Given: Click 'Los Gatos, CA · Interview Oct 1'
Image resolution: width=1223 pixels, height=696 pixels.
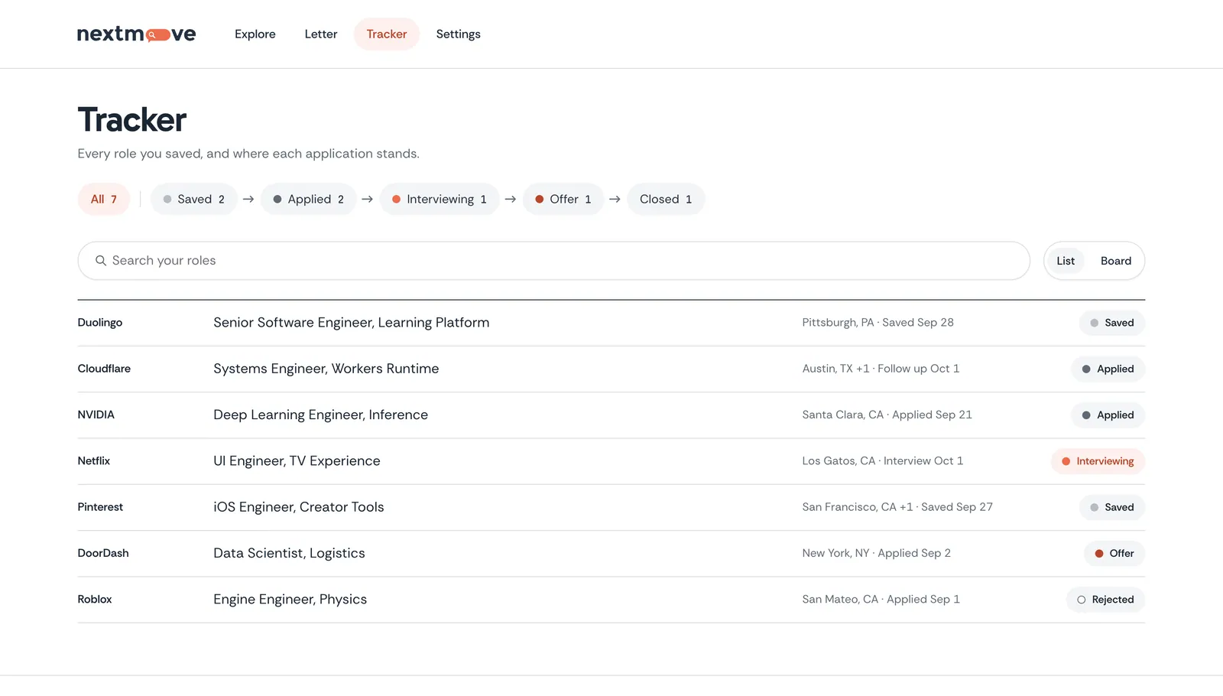Looking at the screenshot, I should pyautogui.click(x=883, y=461).
